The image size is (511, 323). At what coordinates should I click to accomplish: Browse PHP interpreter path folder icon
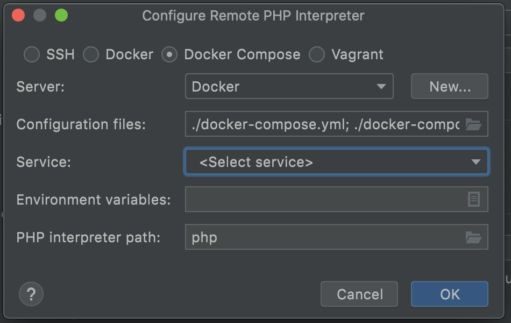click(473, 237)
